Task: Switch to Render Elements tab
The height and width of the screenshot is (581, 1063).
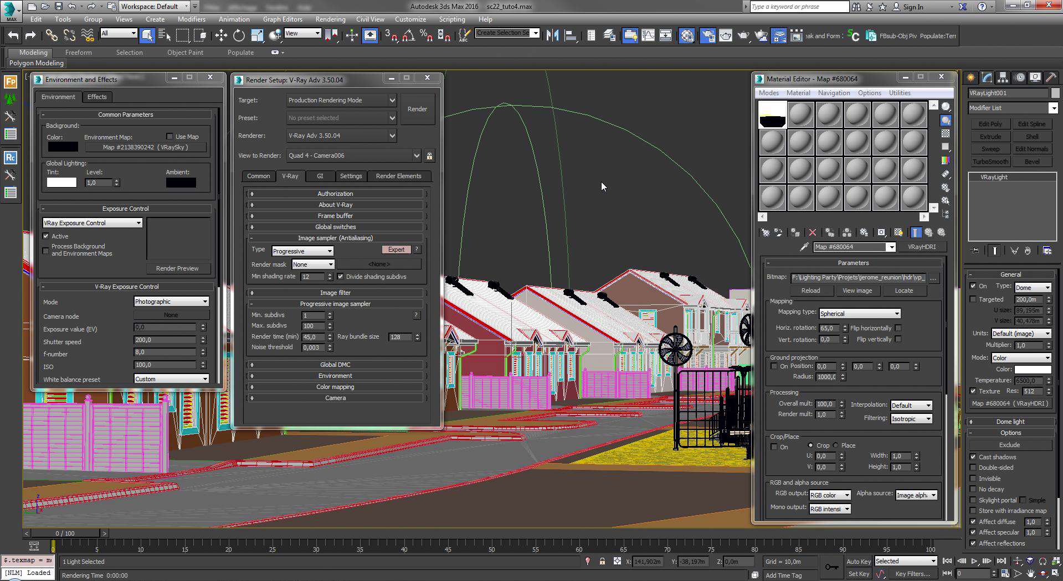Action: (398, 176)
